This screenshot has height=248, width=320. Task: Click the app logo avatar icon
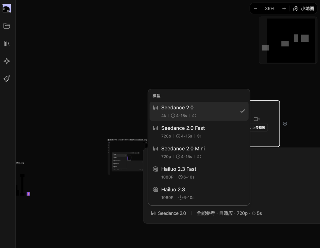pyautogui.click(x=7, y=8)
